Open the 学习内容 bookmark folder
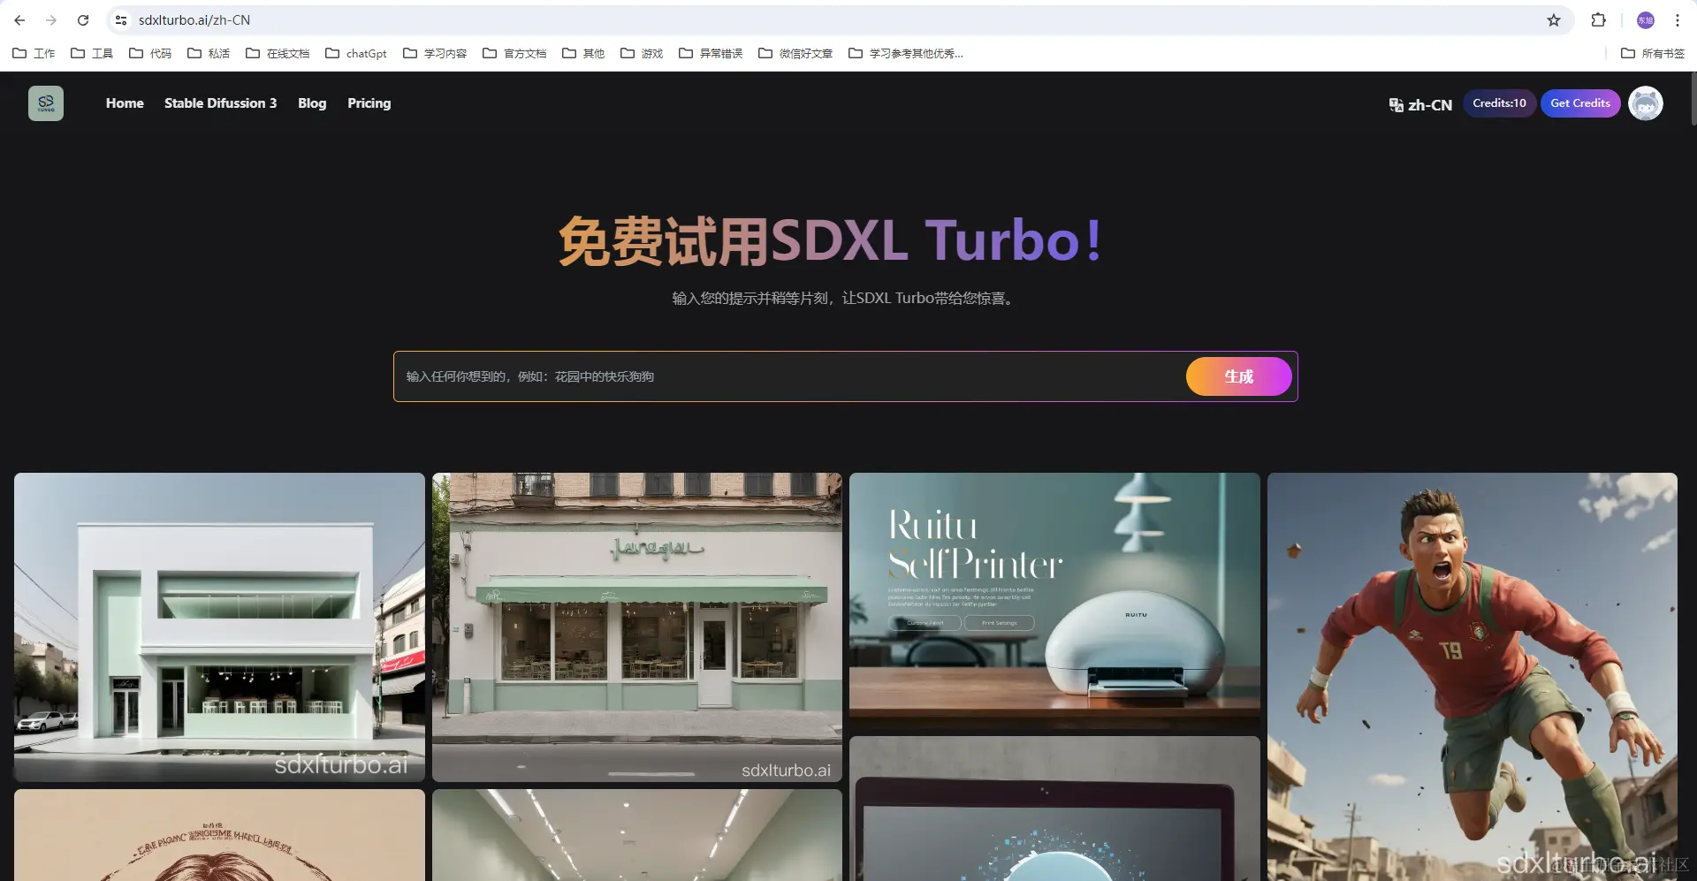Image resolution: width=1697 pixels, height=881 pixels. 435,53
